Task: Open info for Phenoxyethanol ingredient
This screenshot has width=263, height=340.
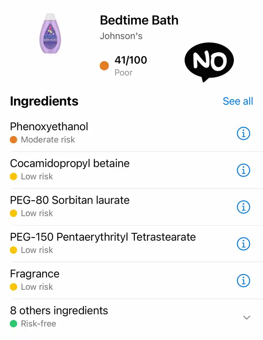Action: (x=244, y=134)
